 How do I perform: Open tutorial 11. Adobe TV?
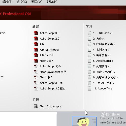pyautogui.click(x=103, y=88)
